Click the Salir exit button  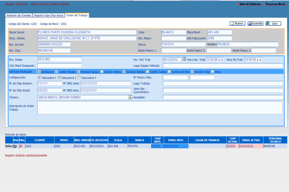point(273,24)
